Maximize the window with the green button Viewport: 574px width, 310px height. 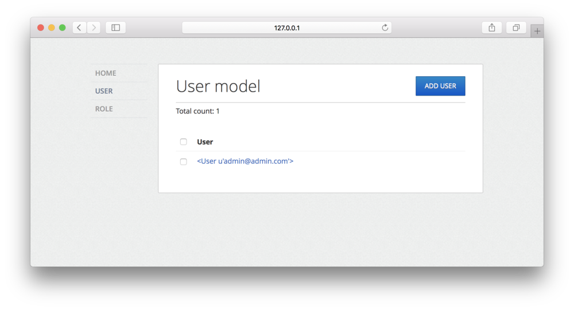pos(63,28)
